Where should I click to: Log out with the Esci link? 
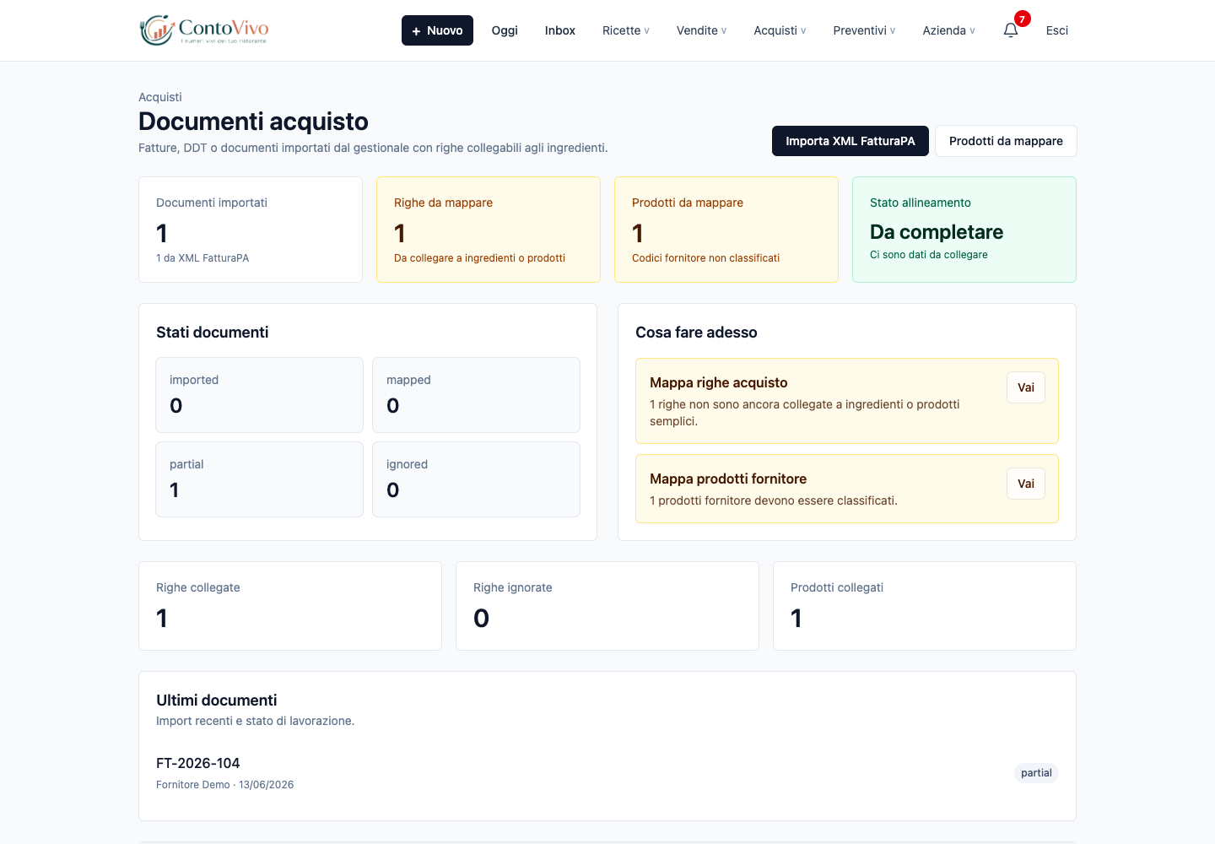click(1057, 30)
